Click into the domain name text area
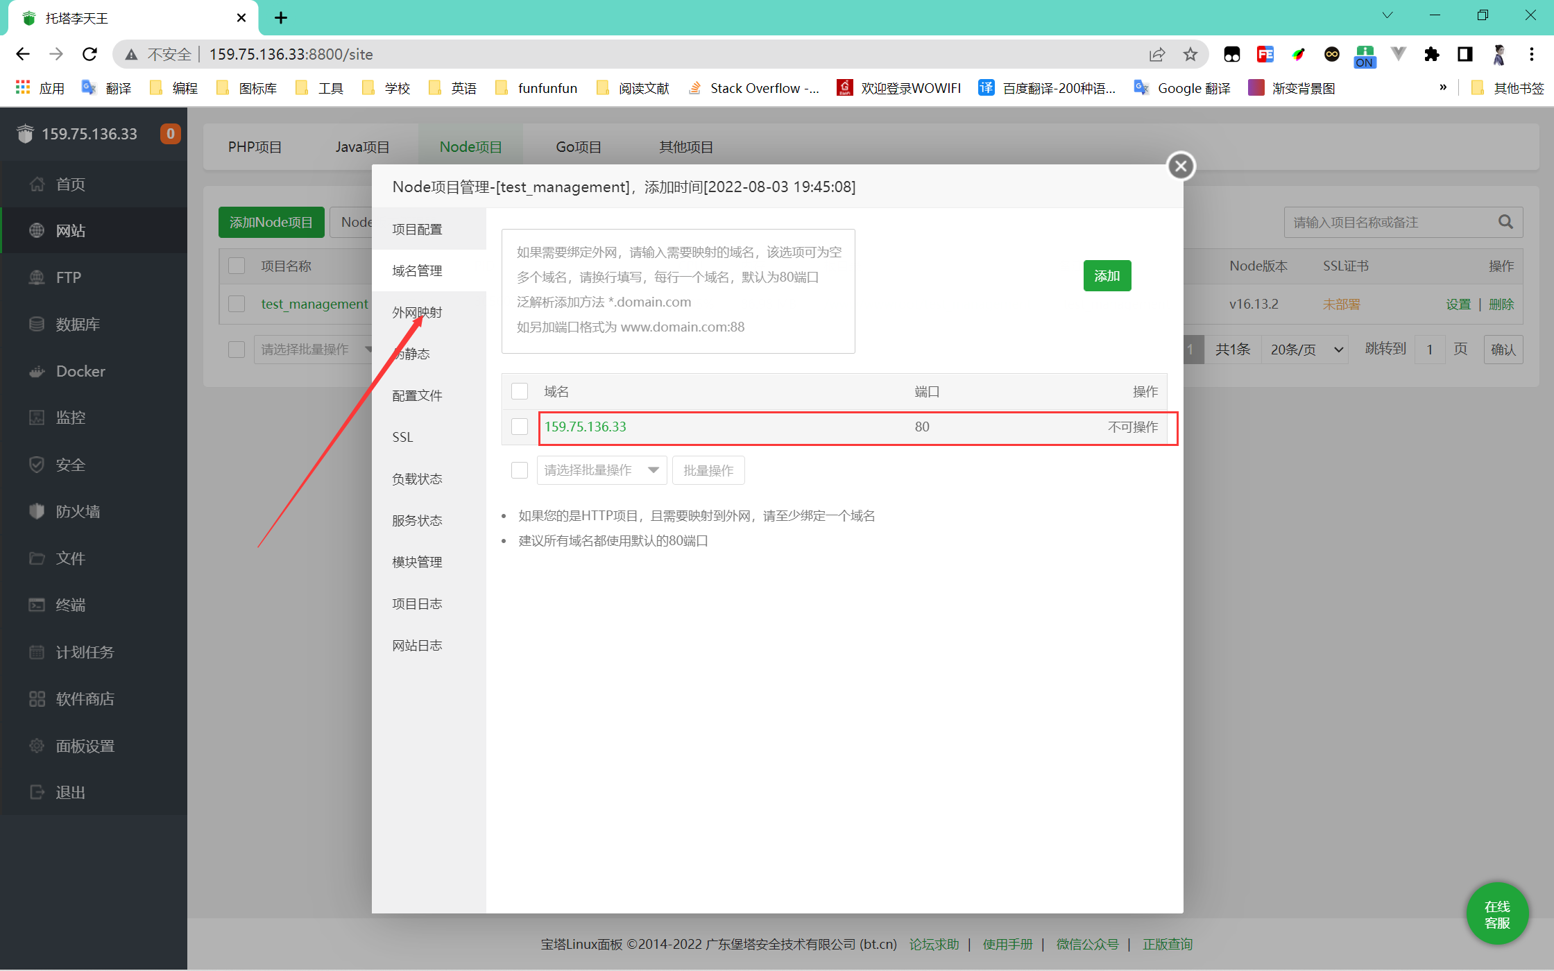 click(x=678, y=291)
